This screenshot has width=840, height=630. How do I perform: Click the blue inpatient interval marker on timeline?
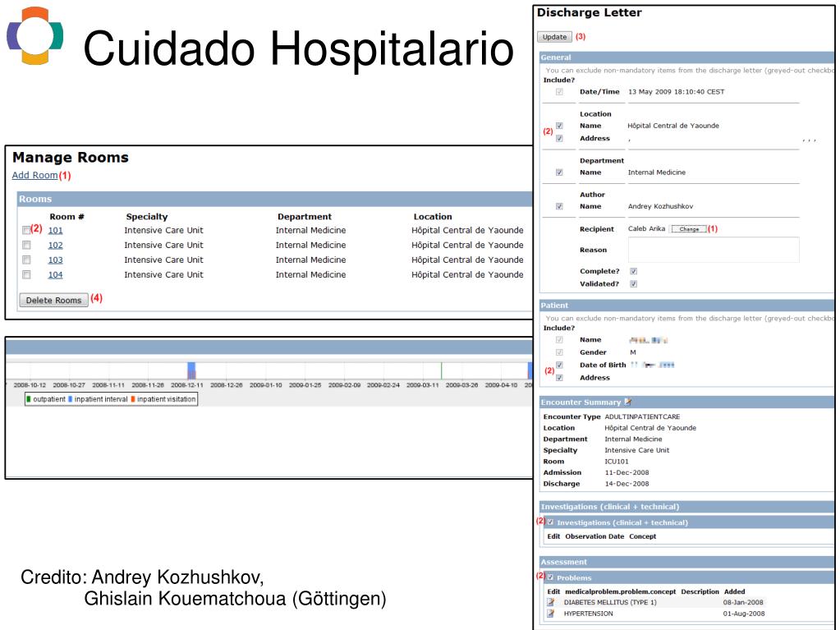pos(191,370)
